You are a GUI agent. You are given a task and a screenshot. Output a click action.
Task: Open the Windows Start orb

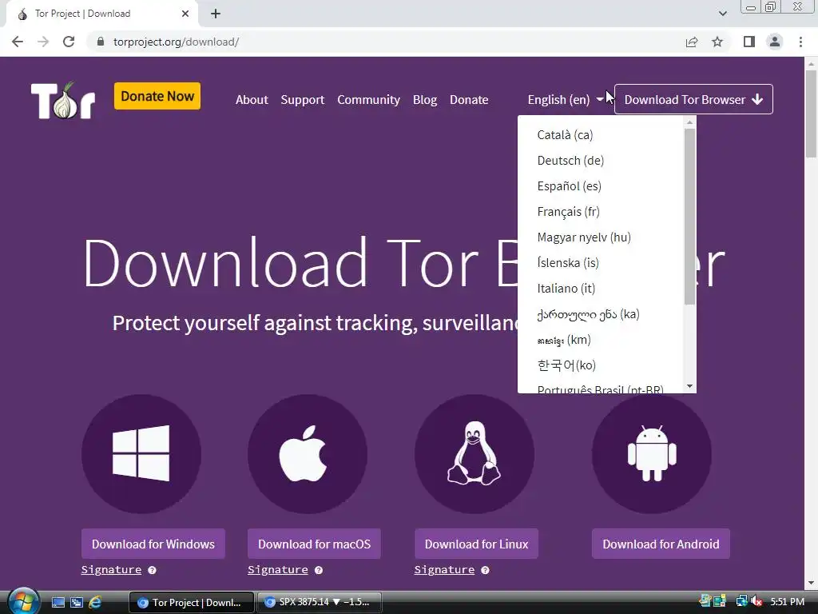point(23,602)
